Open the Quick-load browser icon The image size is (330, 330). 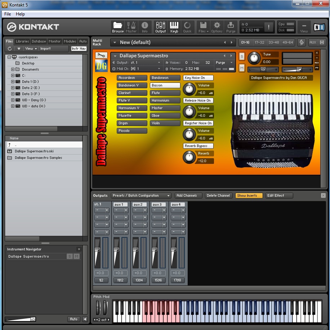[x=187, y=27]
